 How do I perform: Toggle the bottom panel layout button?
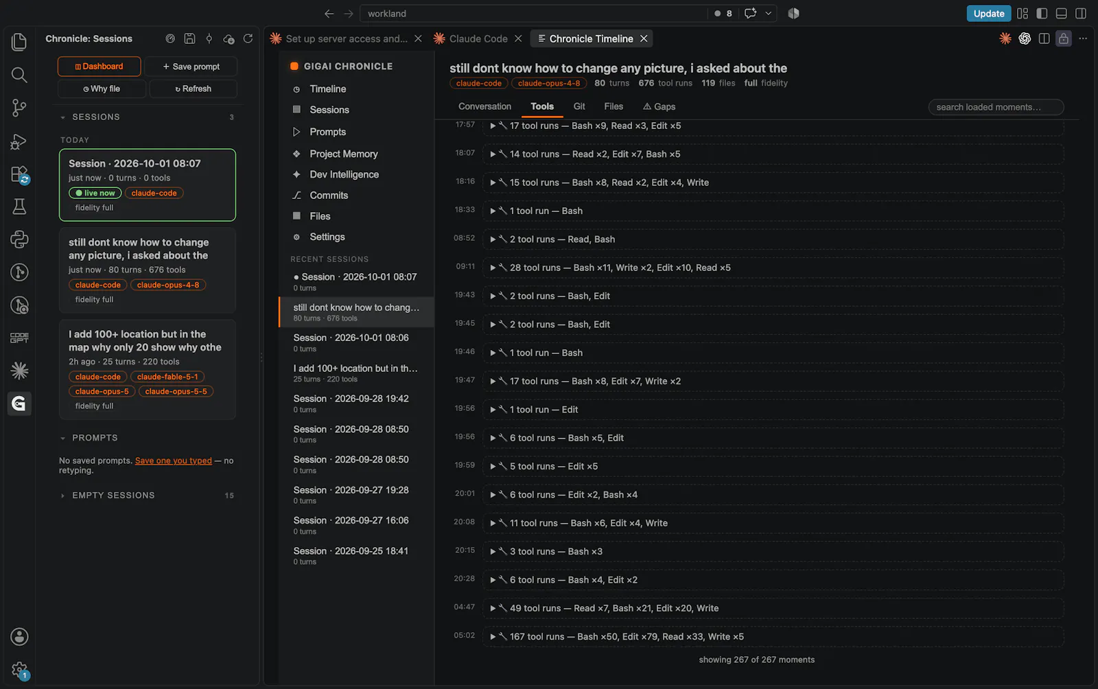pos(1061,13)
